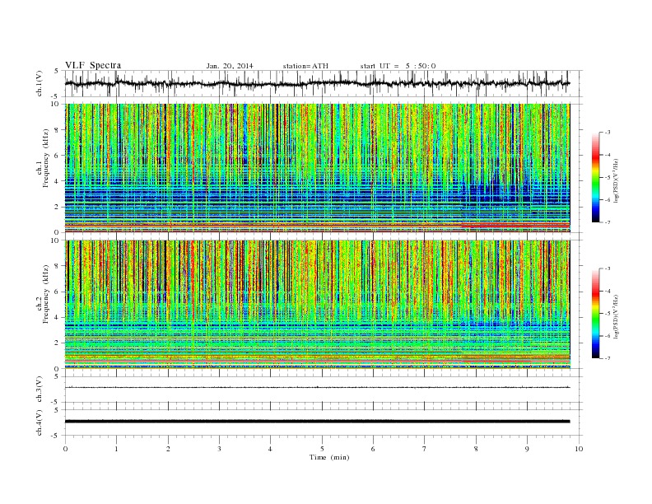Click inside the ch.1 voltage waveform trace
Viewport: 652px width, 504px height.
click(317, 83)
